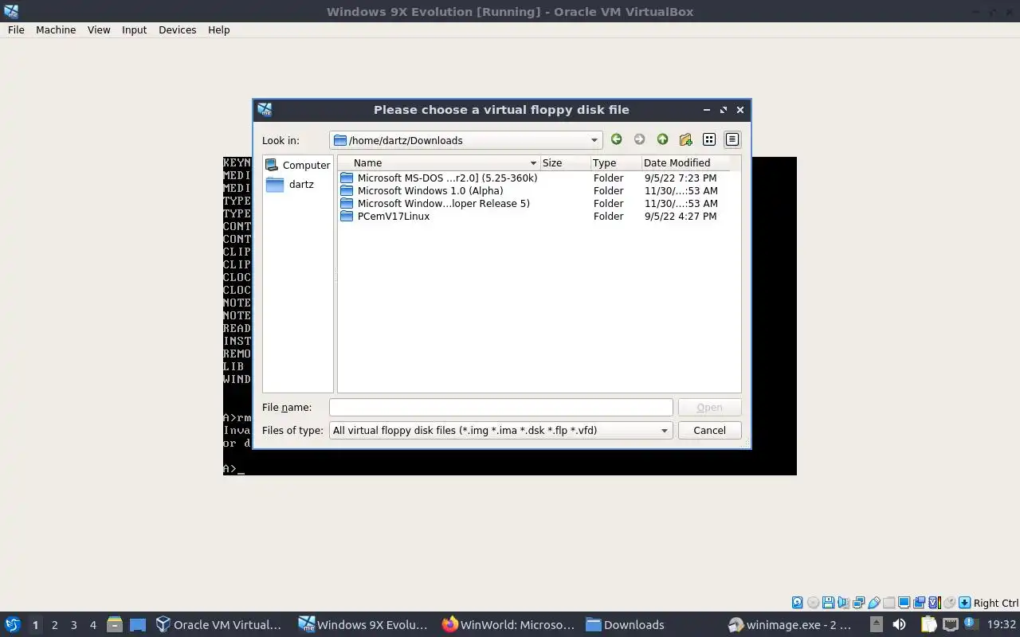Image resolution: width=1020 pixels, height=637 pixels.
Task: Select dartz home folder in the sidebar
Action: [290, 184]
